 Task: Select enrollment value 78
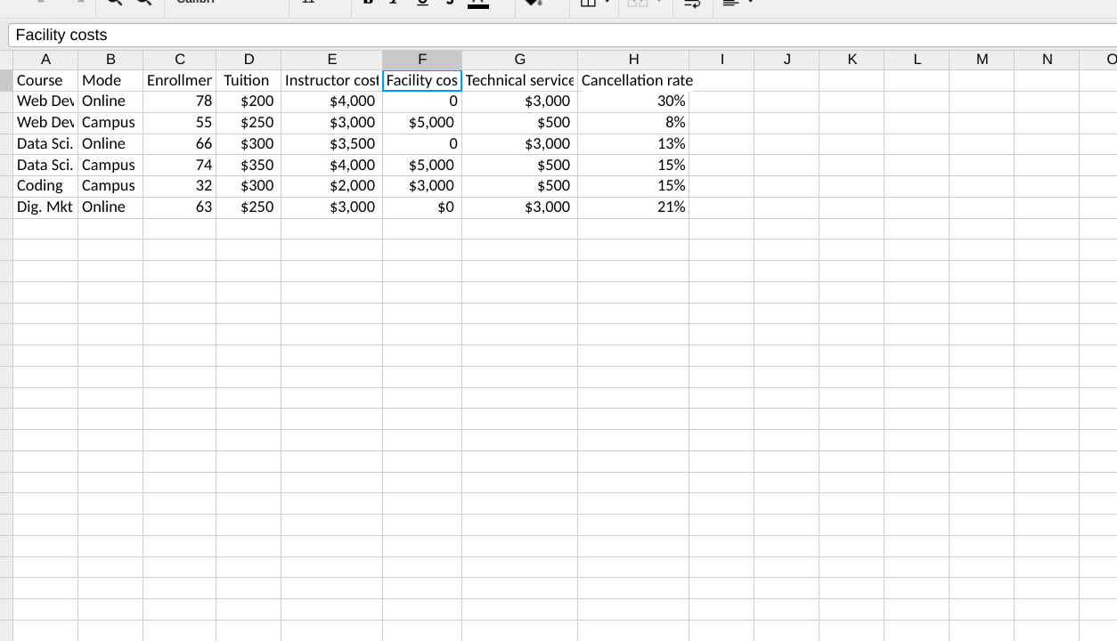[180, 101]
